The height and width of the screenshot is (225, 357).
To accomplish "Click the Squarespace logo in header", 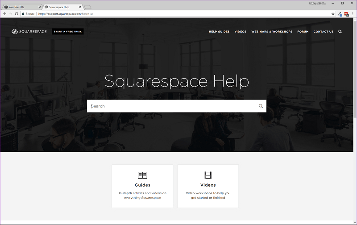I will 29,31.
